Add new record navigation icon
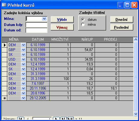 [x=70, y=119]
